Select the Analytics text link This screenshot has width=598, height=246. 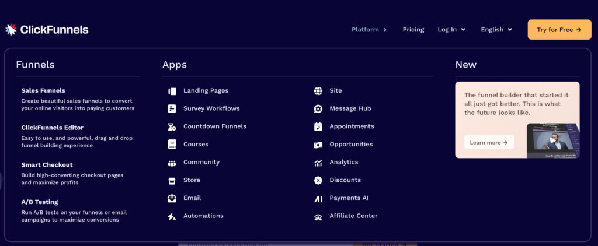(x=344, y=162)
